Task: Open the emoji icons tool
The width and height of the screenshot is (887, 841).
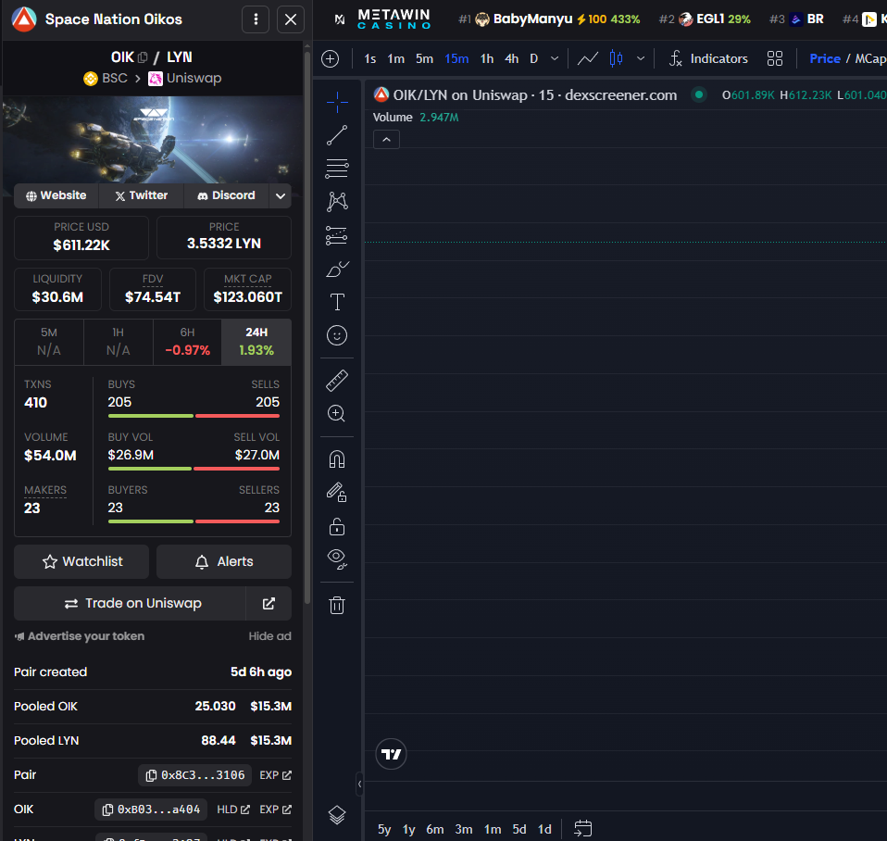Action: pos(337,335)
